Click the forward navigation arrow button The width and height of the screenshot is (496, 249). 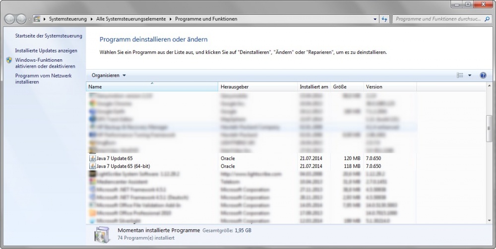[21, 19]
